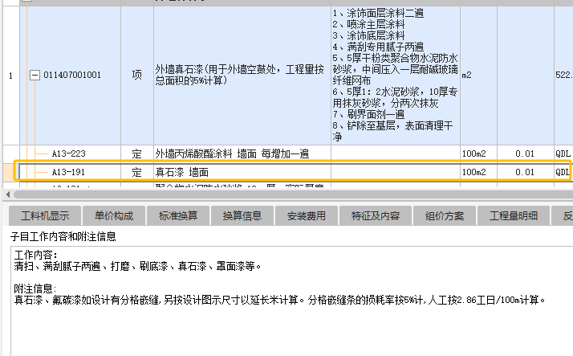Click the 项 type cell of item 1

pos(137,75)
